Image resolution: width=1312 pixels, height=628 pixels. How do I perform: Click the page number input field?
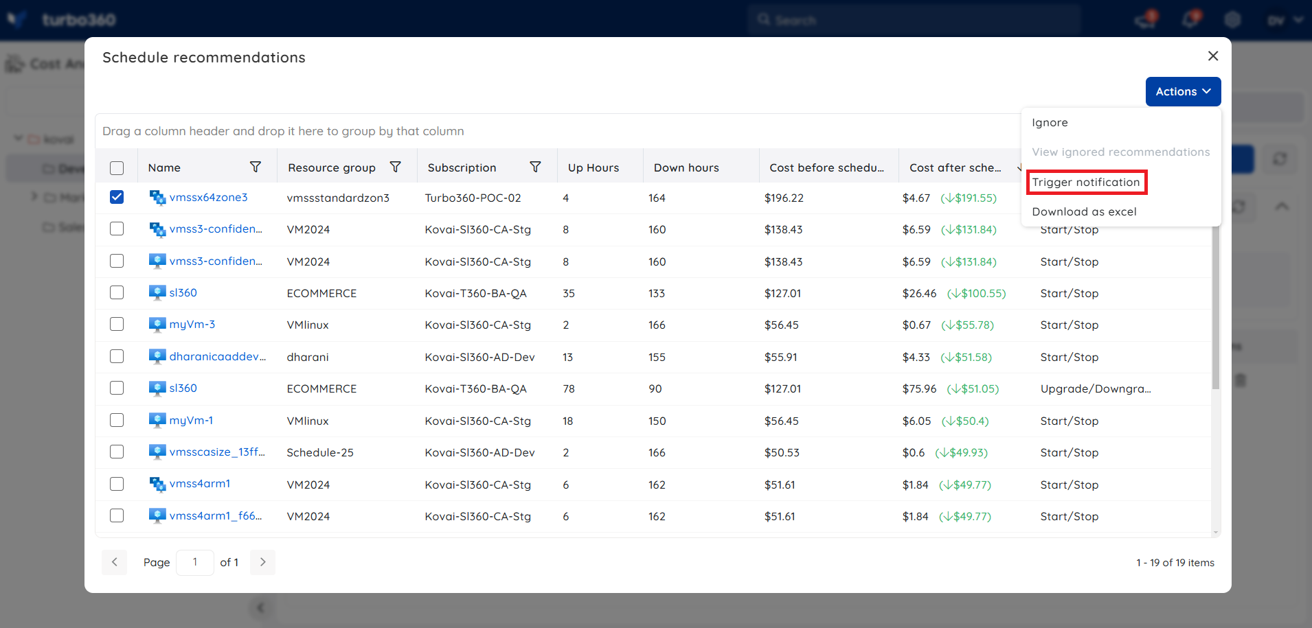pyautogui.click(x=195, y=562)
